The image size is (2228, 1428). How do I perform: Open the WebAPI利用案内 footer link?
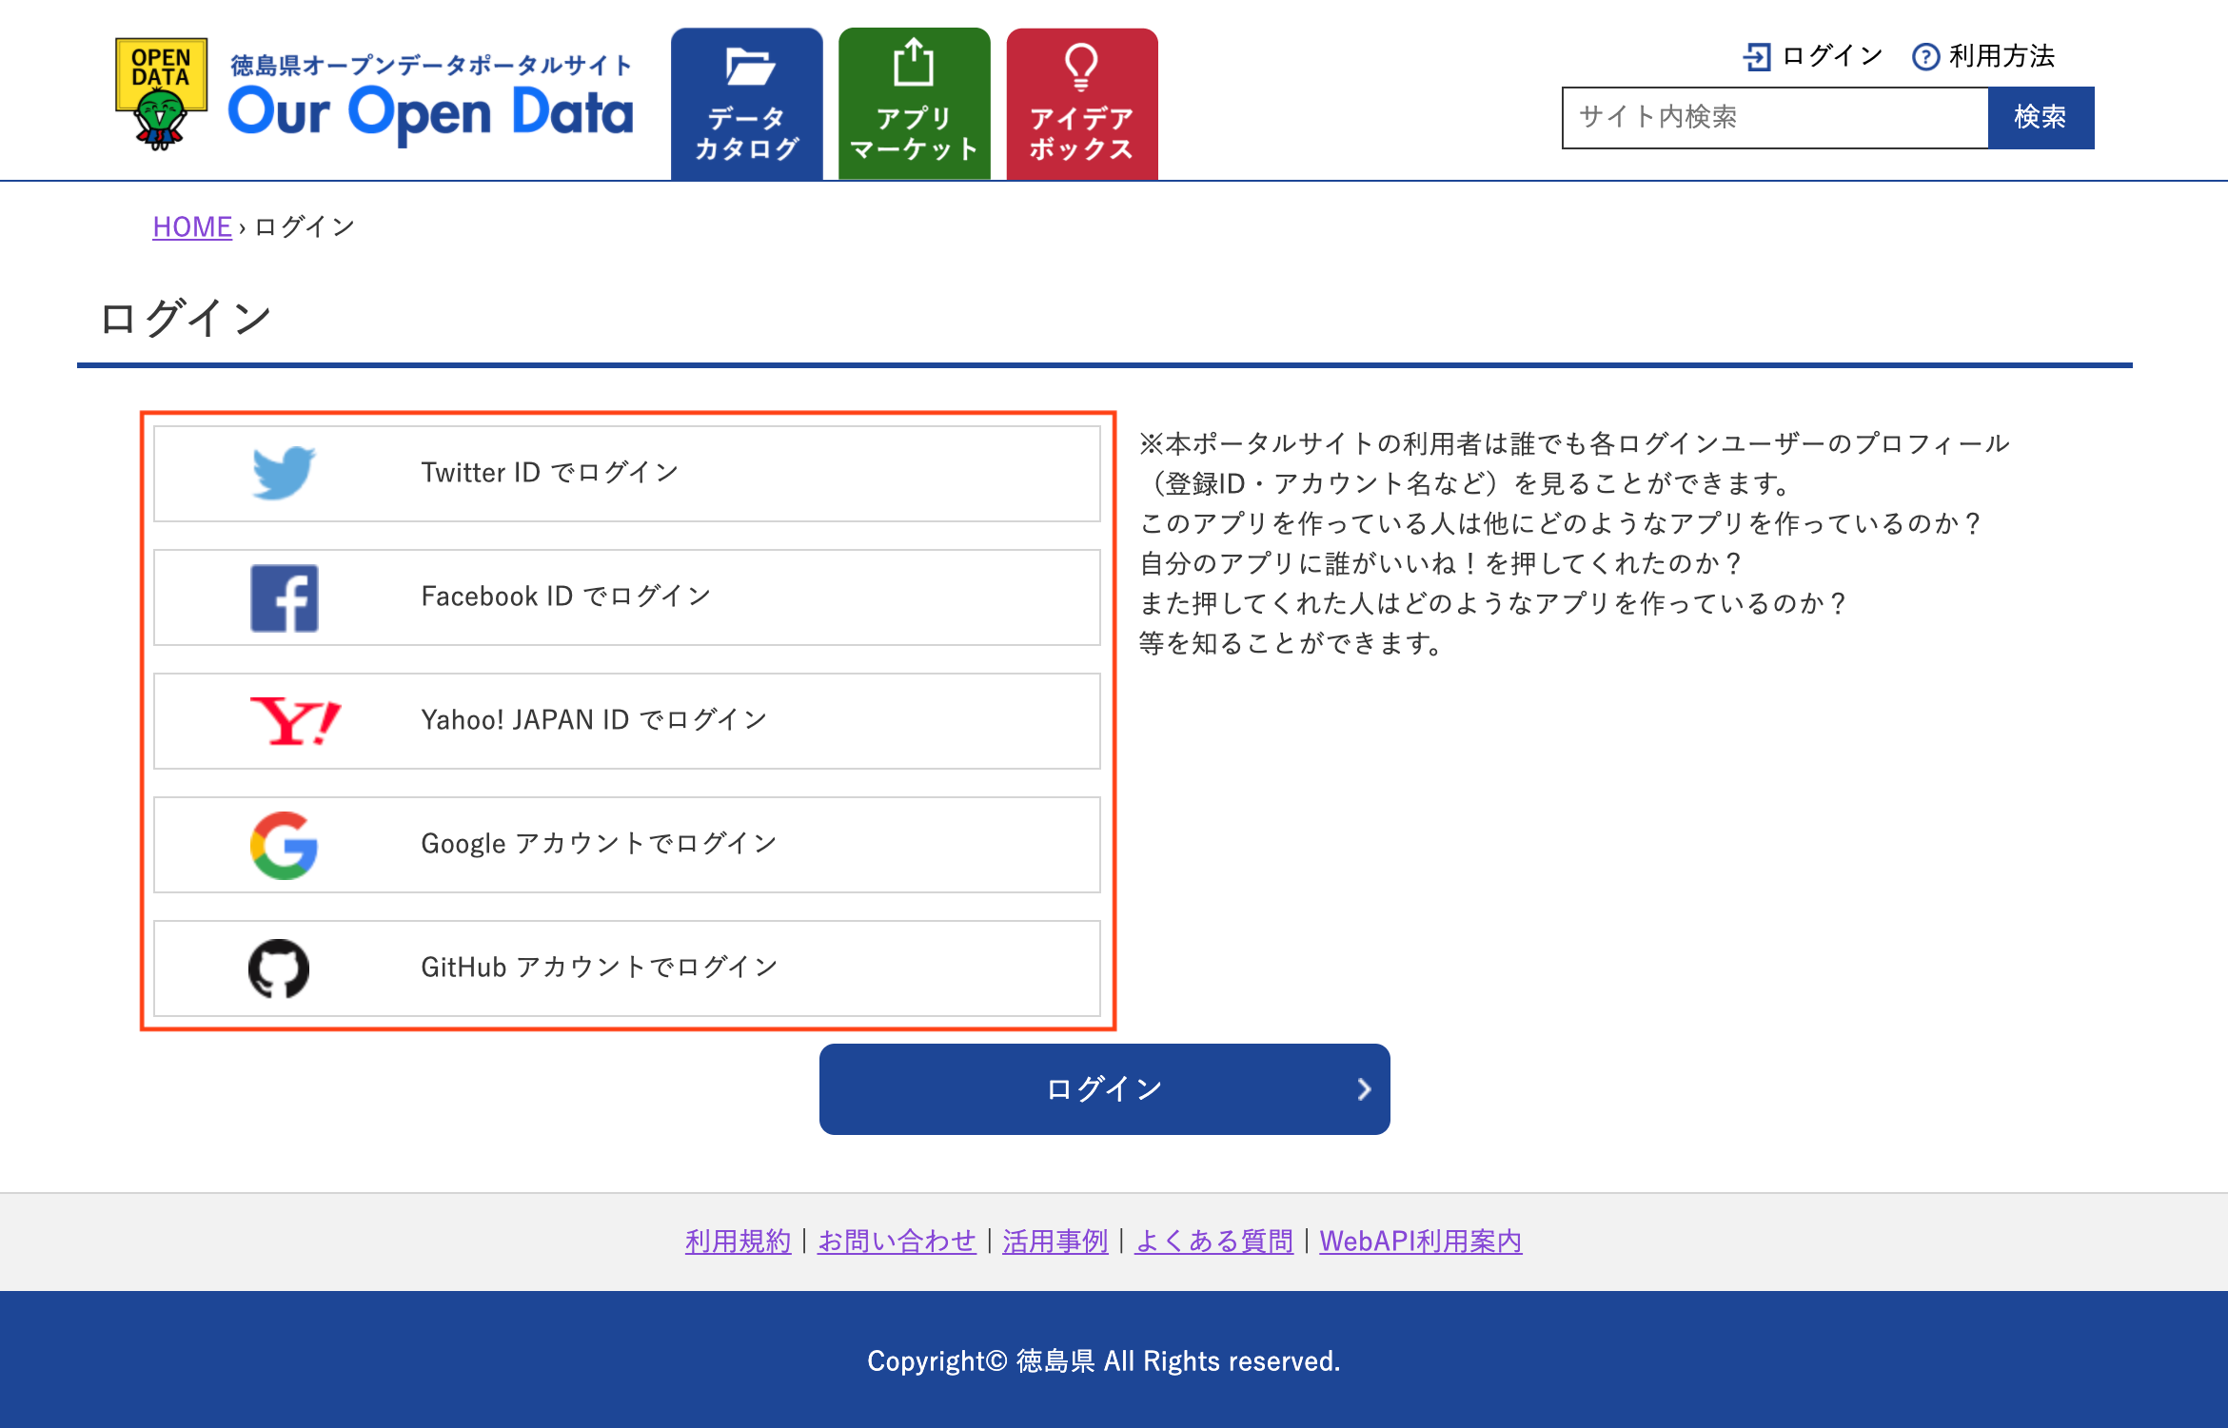(1420, 1241)
